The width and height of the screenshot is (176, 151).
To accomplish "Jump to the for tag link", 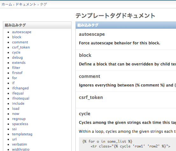I will point(14,78).
